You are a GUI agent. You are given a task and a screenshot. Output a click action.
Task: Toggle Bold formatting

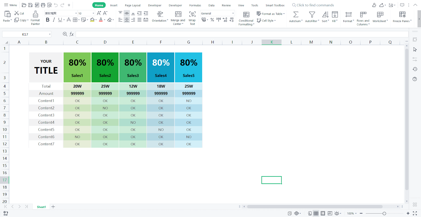tap(48, 20)
